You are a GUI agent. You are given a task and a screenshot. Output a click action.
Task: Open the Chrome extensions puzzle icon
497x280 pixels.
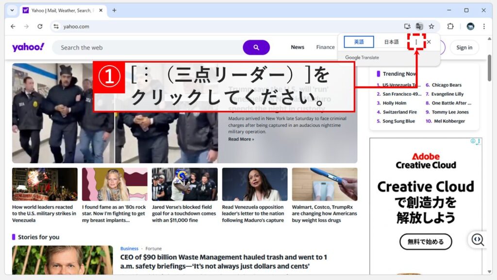coord(450,26)
